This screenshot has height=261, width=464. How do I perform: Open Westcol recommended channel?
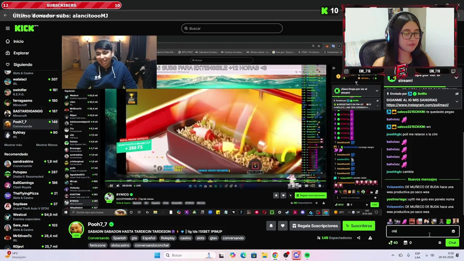coord(31,217)
